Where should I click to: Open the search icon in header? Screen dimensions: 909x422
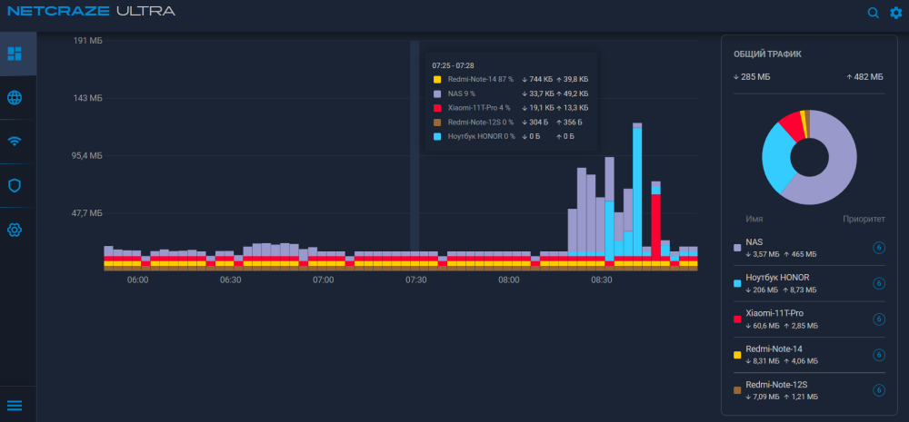point(873,12)
